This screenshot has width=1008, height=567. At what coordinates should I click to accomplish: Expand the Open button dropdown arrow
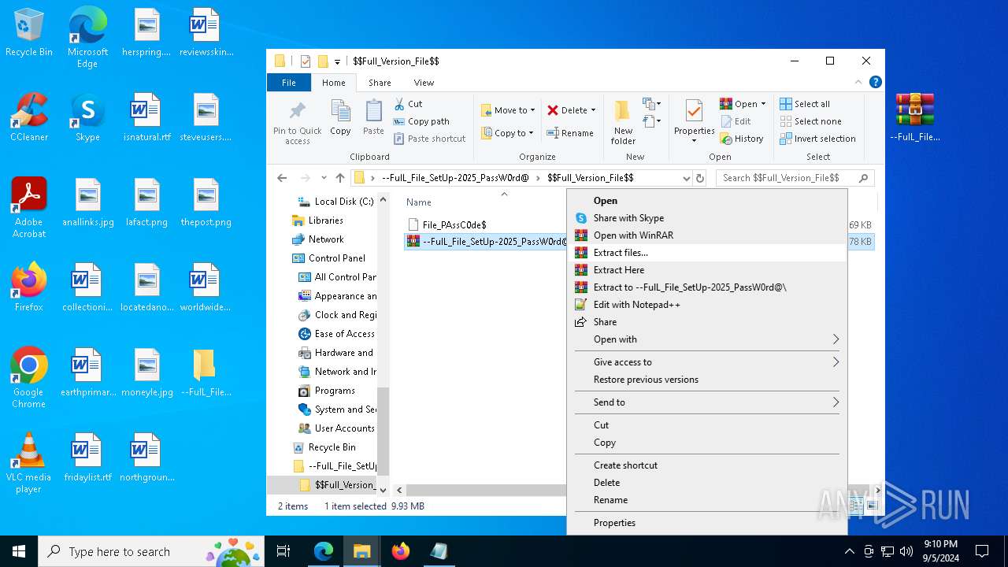point(763,104)
